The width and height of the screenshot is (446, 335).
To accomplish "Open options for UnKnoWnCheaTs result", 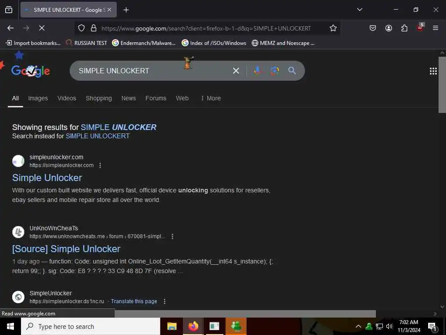I will pos(172,236).
